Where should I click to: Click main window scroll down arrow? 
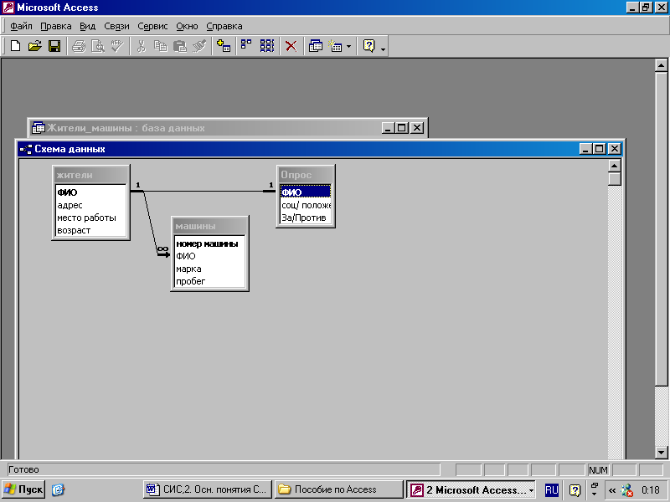pyautogui.click(x=661, y=453)
